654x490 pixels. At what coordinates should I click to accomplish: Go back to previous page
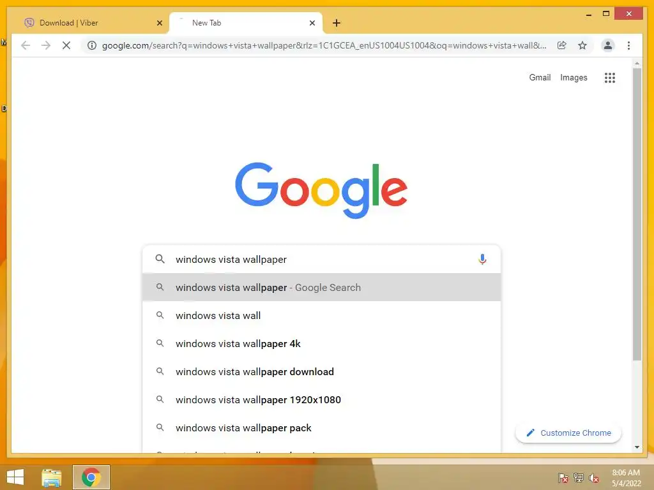(26, 45)
